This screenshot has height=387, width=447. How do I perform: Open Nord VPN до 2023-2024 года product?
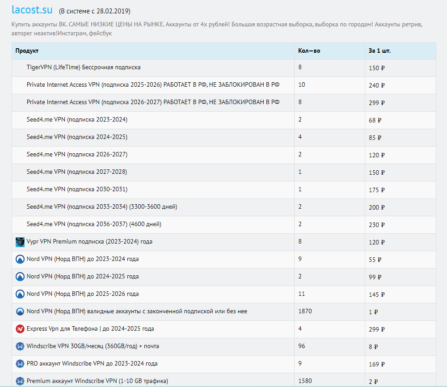point(83,259)
